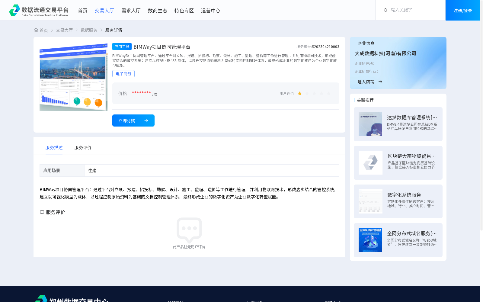
Task: Click the 进入店铺 link
Action: (366, 82)
